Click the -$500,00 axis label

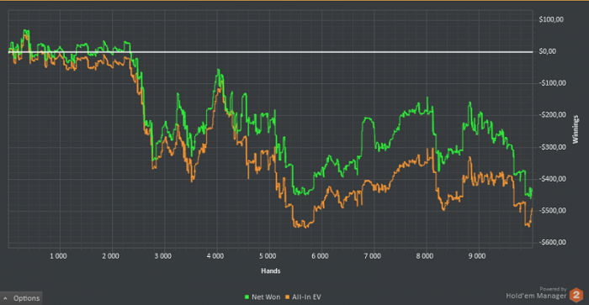click(552, 210)
